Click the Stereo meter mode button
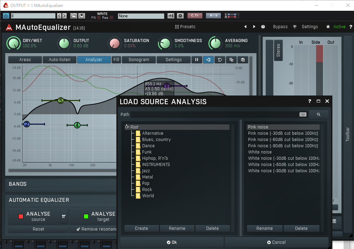This screenshot has width=354, height=249. pyautogui.click(x=278, y=50)
